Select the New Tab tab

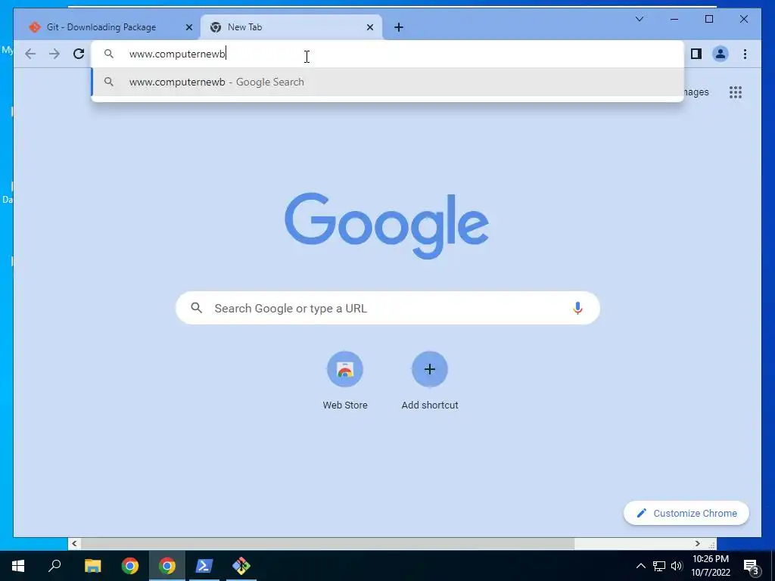291,27
